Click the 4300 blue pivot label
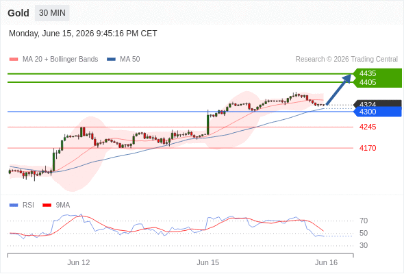Image resolution: width=404 pixels, height=274 pixels. (x=368, y=112)
